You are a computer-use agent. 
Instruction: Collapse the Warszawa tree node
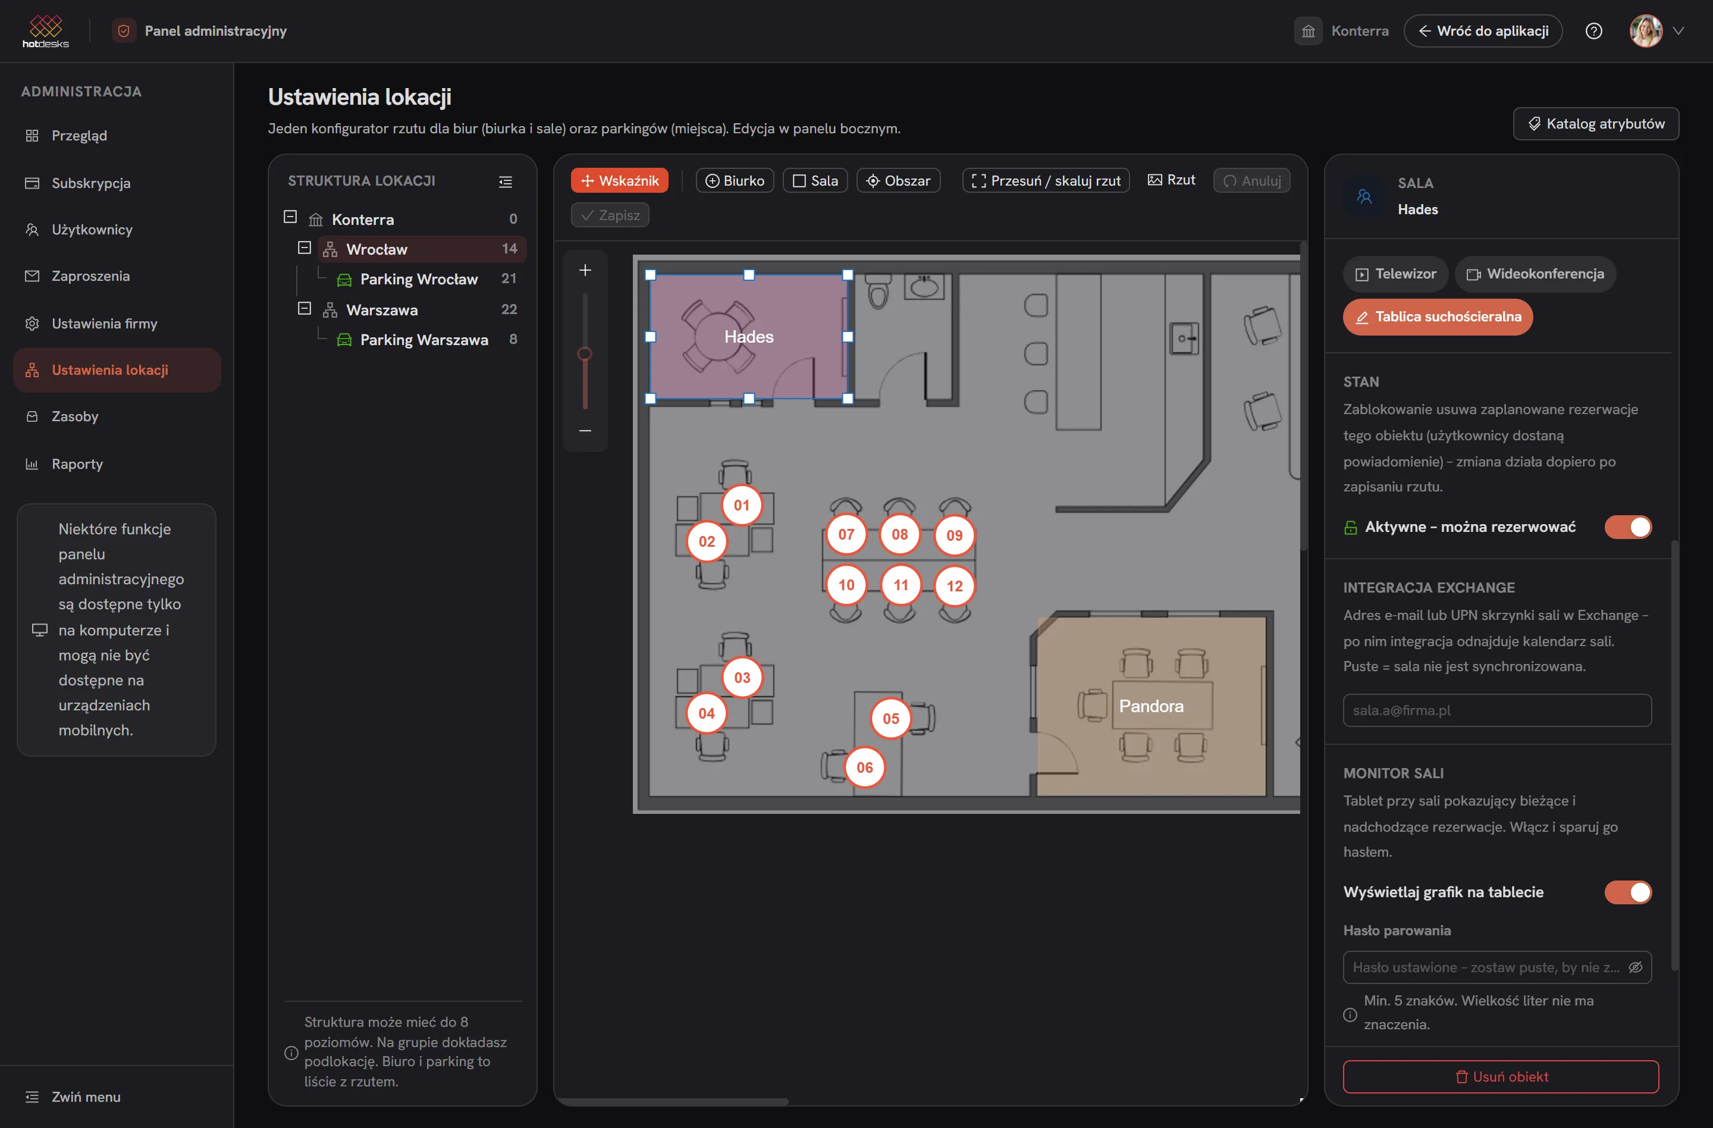(305, 308)
